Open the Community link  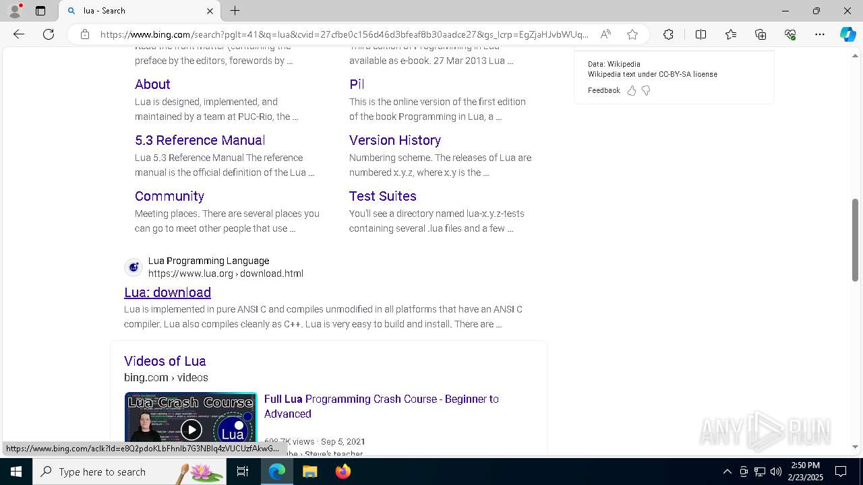[x=169, y=196]
